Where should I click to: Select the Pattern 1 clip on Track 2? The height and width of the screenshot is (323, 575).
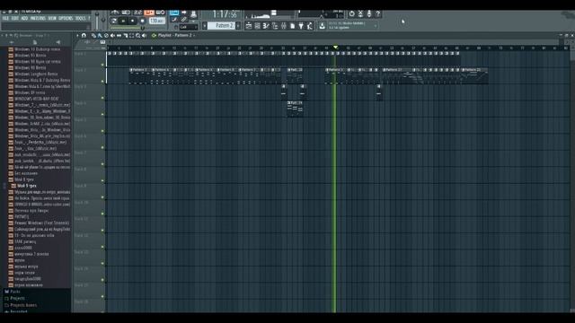tap(140, 75)
